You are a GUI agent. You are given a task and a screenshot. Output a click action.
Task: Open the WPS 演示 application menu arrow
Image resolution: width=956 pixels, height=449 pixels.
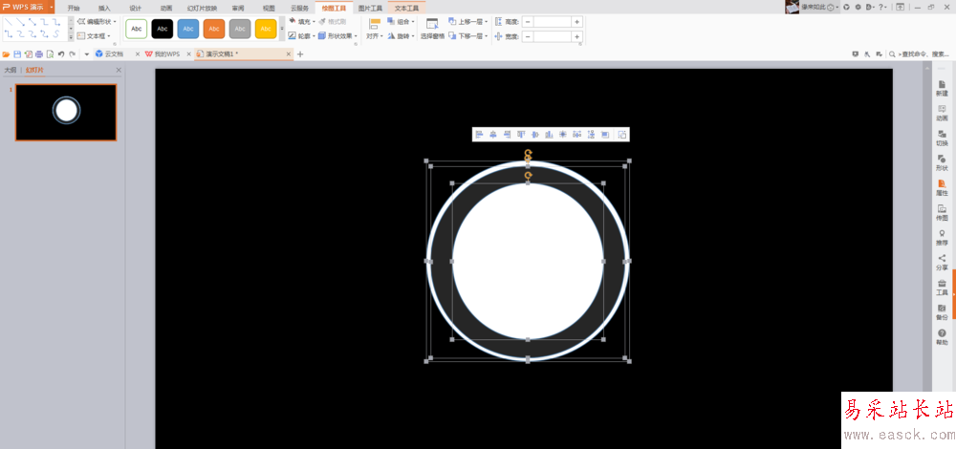[52, 8]
